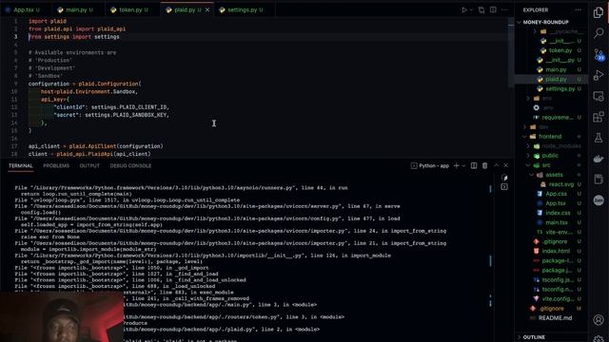
Task: Open the Extensions view
Action: [599, 117]
